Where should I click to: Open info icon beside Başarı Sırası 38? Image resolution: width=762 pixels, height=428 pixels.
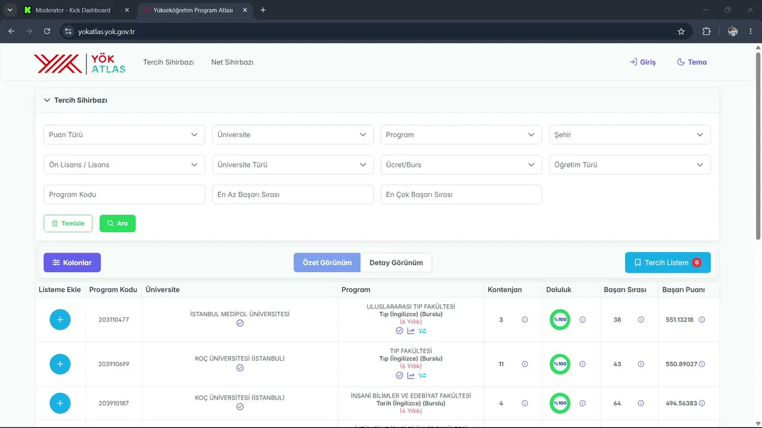[641, 320]
